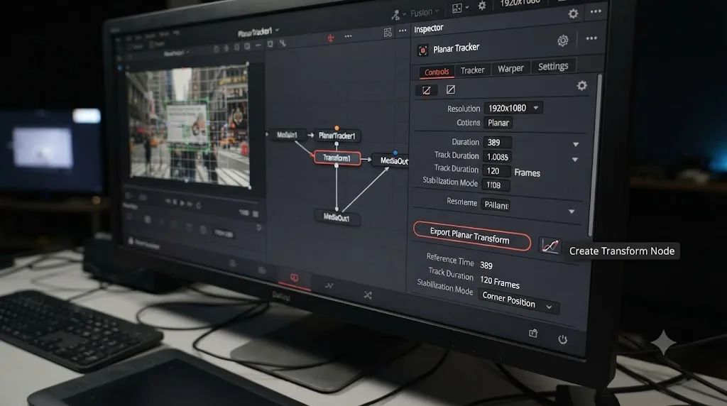Open the PlanarTracker1 title dropdown above the viewer

click(258, 33)
